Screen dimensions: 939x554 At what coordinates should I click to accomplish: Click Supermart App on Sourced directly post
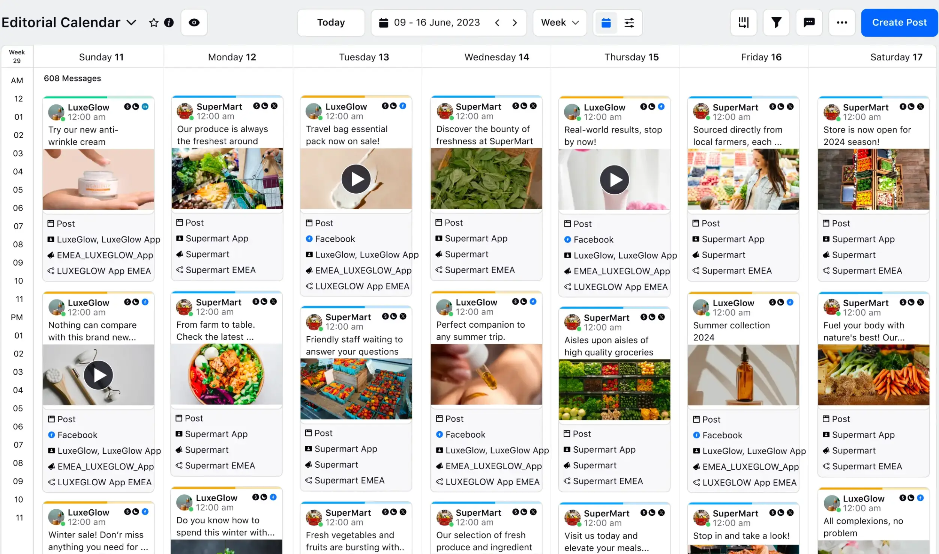(733, 239)
